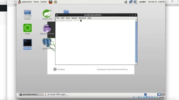179x100 pixels.
Task: Open the Predix desktop icon
Action: (x=27, y=29)
